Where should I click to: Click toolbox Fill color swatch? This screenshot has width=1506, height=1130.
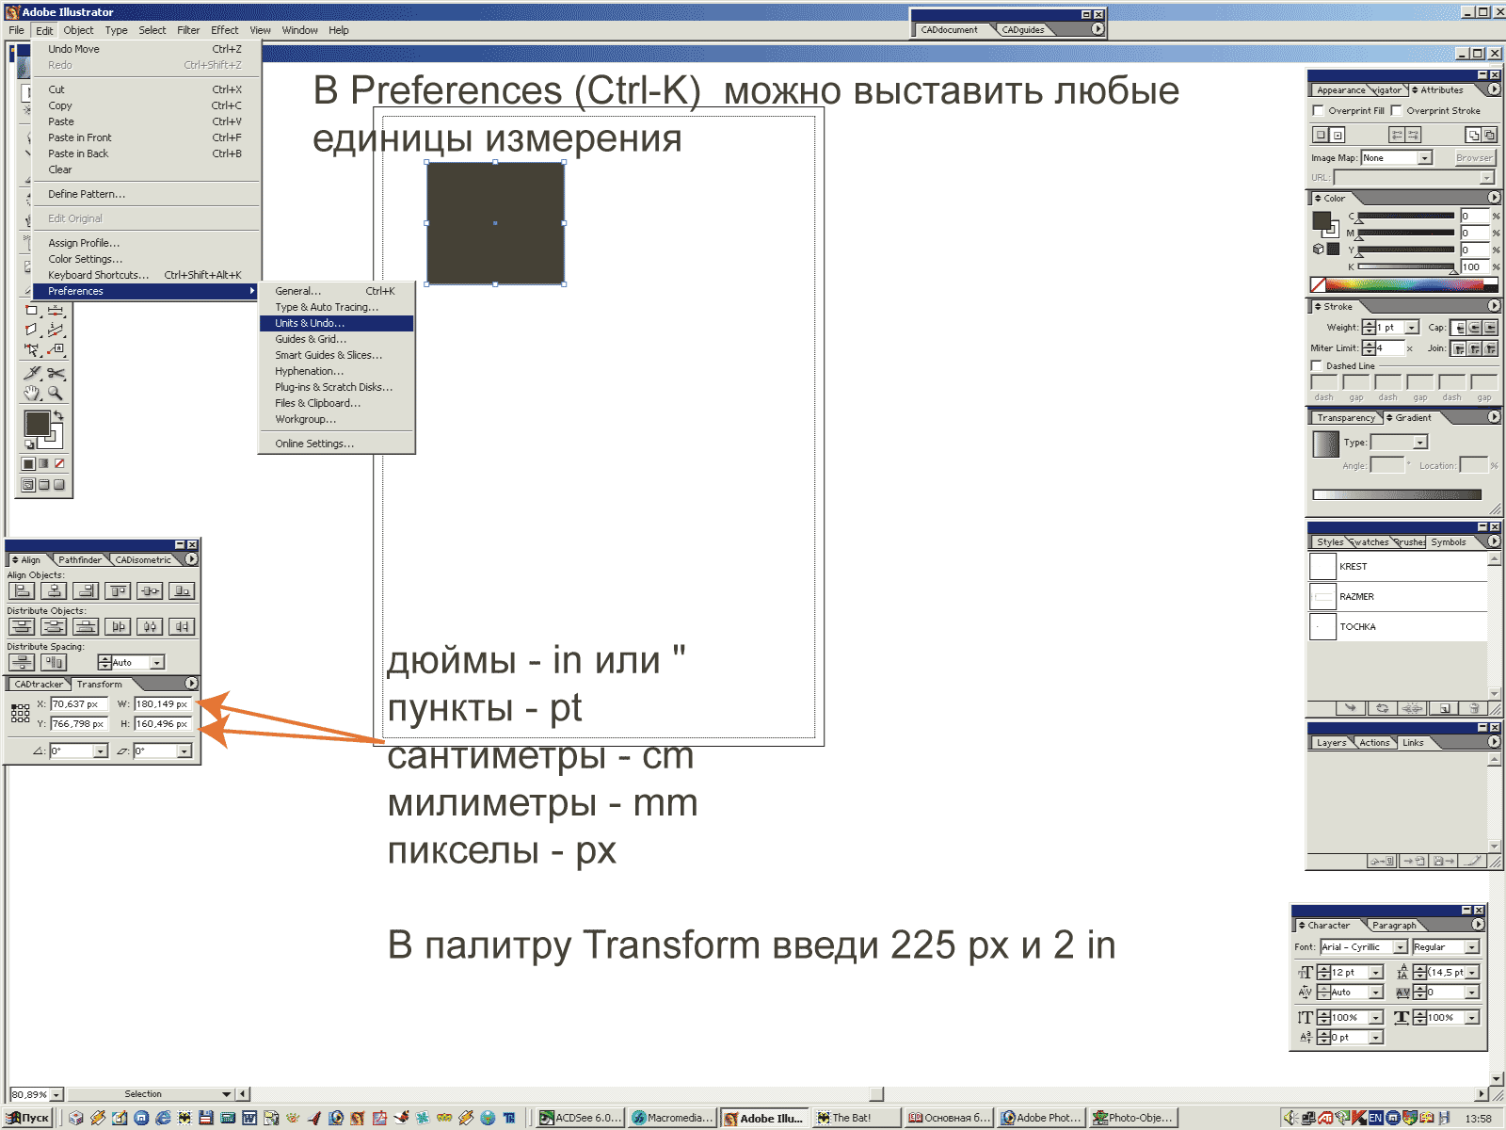37,424
